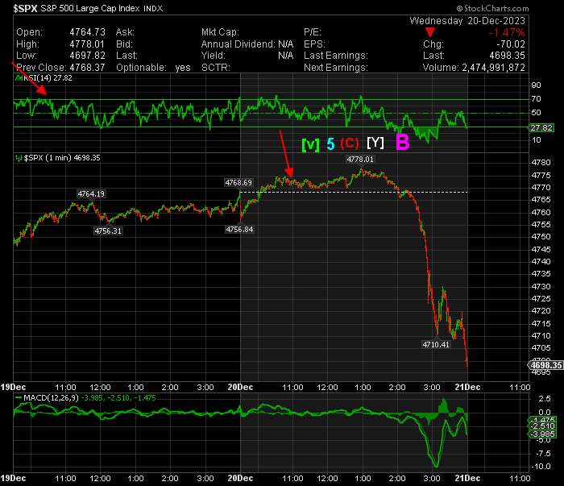
Task: Click the SCTR label
Action: coord(216,68)
